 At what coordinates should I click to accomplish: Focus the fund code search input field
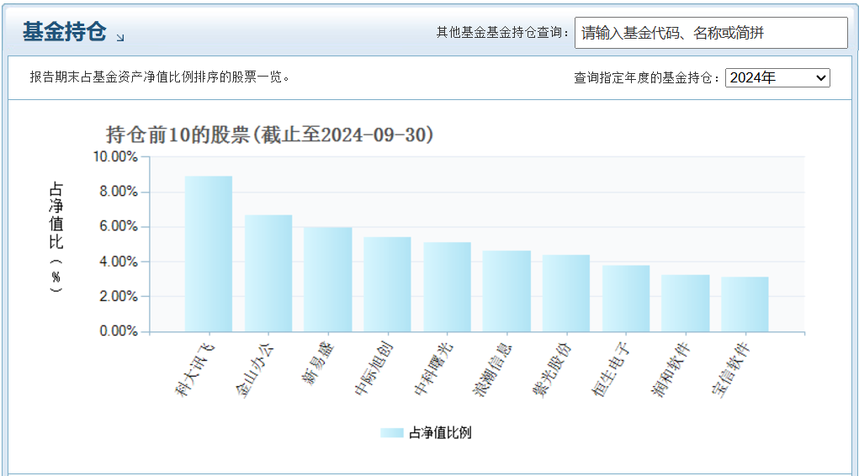pyautogui.click(x=711, y=33)
